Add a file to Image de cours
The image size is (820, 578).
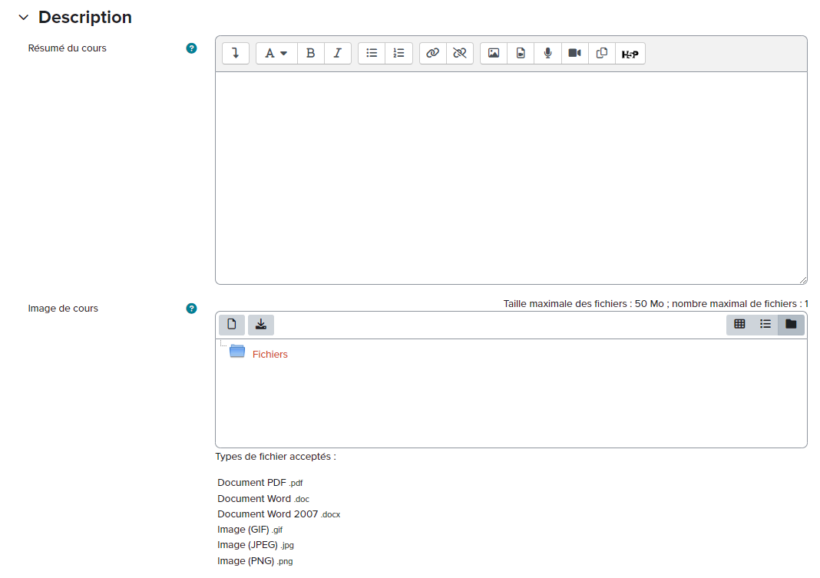(x=232, y=325)
